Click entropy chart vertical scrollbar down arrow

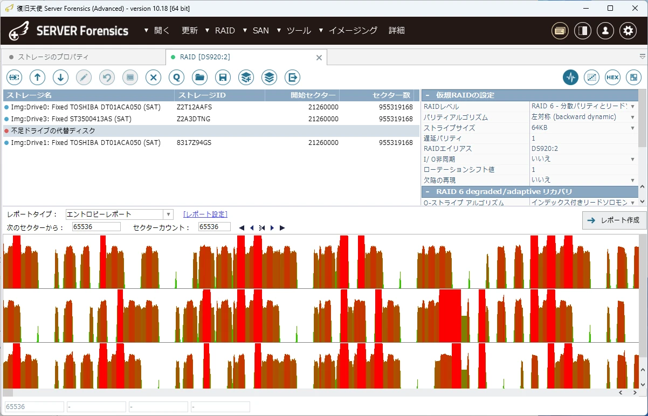(x=642, y=384)
